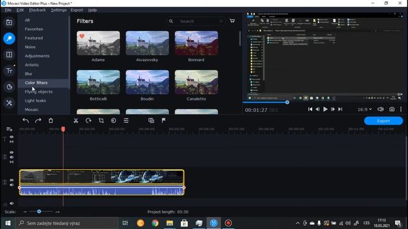Expand the 16:9 aspect ratio dropdown
408x229 pixels.
point(365,109)
